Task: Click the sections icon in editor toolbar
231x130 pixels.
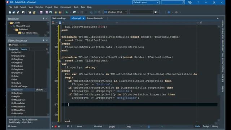Action: pyautogui.click(x=53, y=23)
